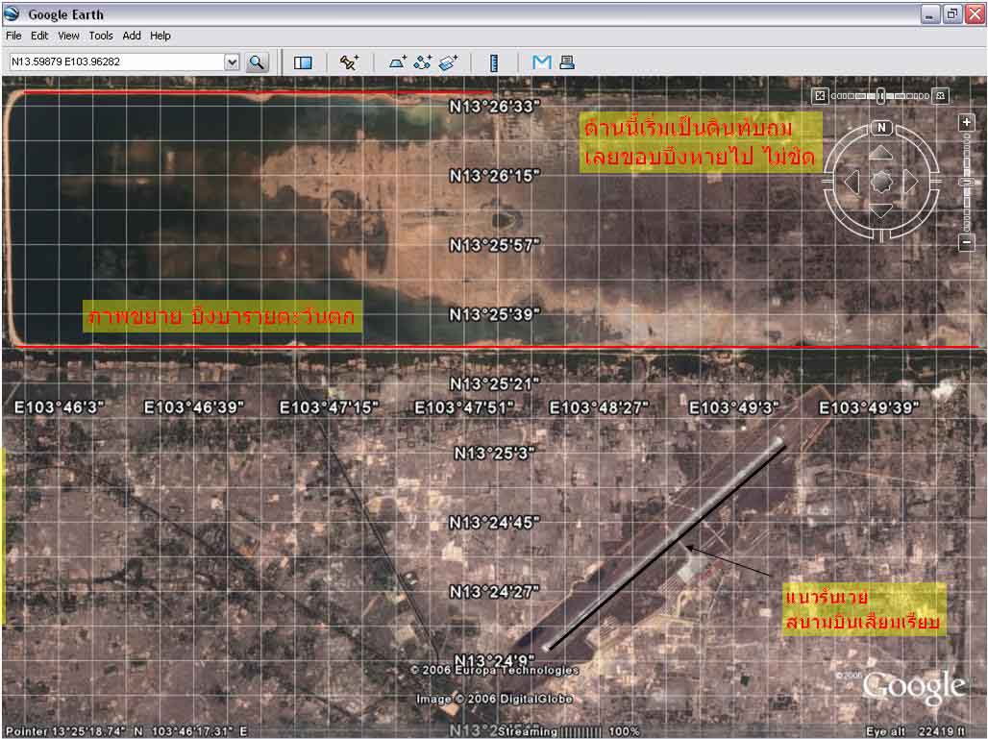Click the Eye alt 22419 ft readout

(916, 731)
